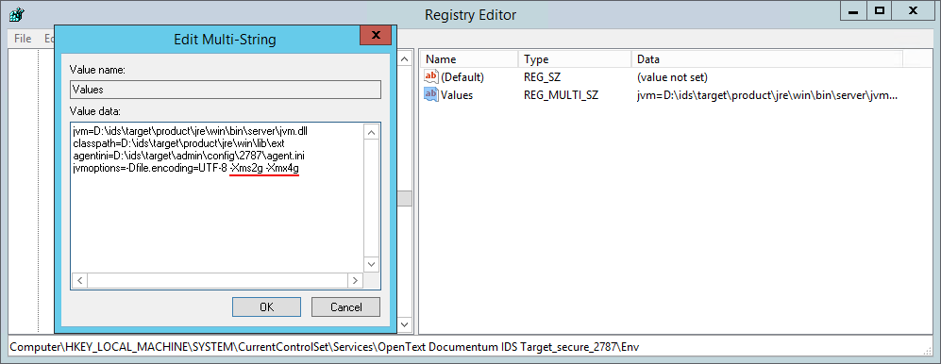Close the Edit Multi-String dialog
The height and width of the screenshot is (364, 941).
coord(376,36)
